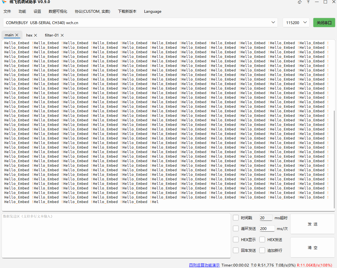The image size is (337, 268).
Task: Enable the 时间戳 checkbox
Action: click(236, 218)
